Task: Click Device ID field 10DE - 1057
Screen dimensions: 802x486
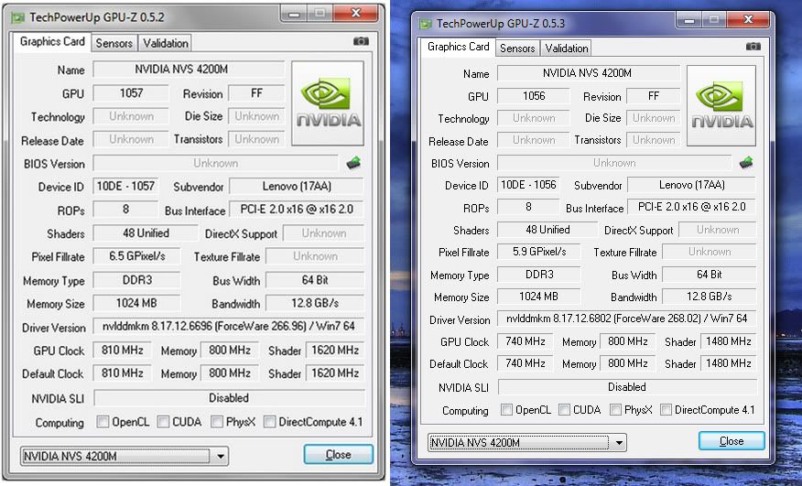Action: point(125,186)
